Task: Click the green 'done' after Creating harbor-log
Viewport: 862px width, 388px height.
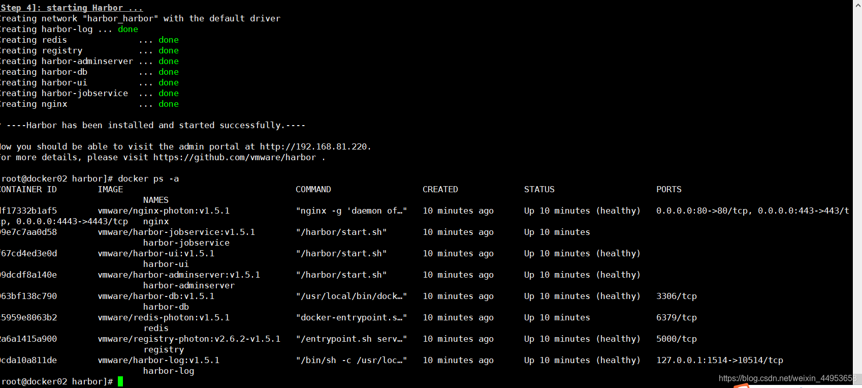Action: click(128, 29)
